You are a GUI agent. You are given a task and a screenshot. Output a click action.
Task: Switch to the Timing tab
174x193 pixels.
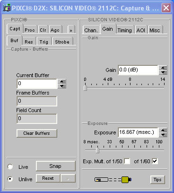pos(125,30)
